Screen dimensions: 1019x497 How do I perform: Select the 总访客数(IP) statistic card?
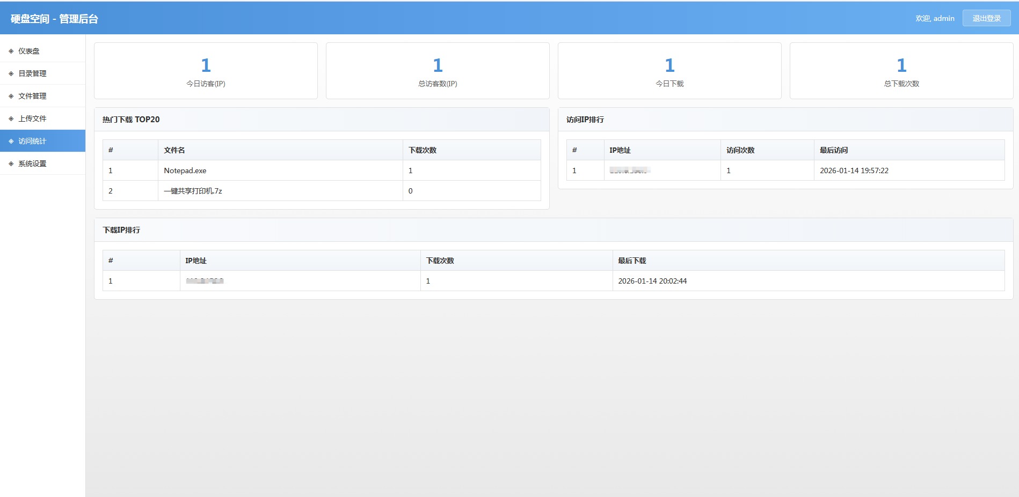pyautogui.click(x=438, y=71)
